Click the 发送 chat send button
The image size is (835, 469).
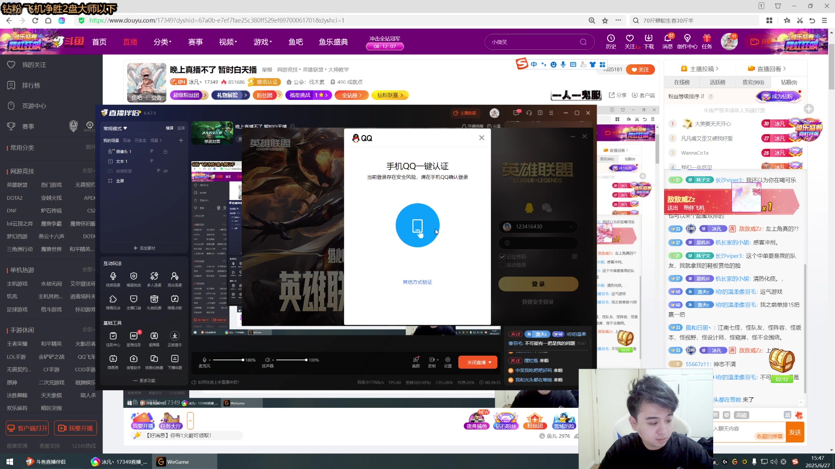point(795,432)
